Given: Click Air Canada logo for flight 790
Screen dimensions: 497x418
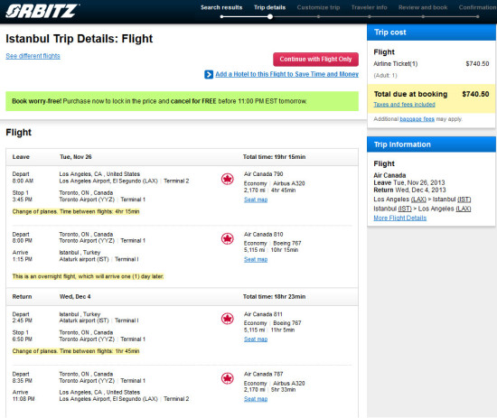Looking at the screenshot, I should pyautogui.click(x=227, y=179).
